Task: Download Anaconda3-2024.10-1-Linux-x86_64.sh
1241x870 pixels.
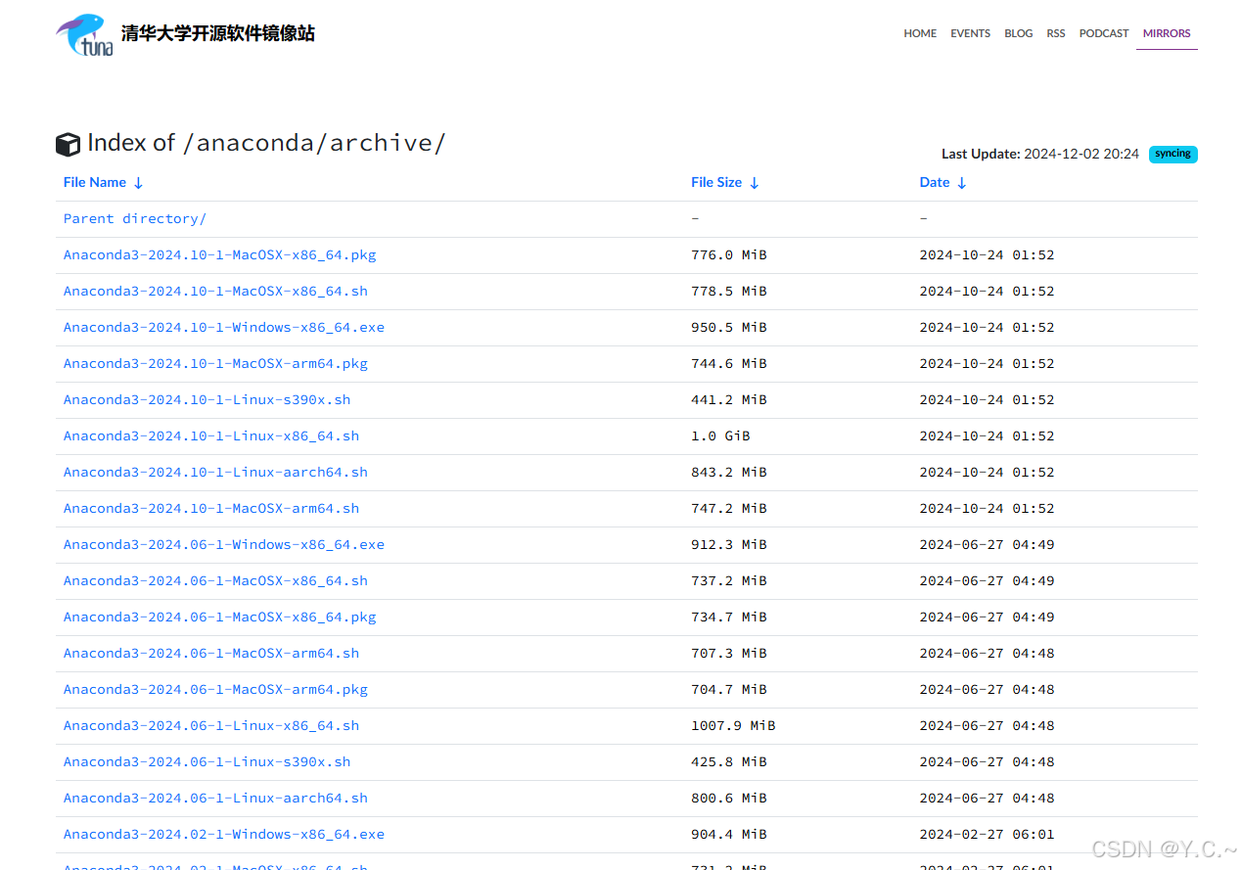Action: pyautogui.click(x=211, y=435)
